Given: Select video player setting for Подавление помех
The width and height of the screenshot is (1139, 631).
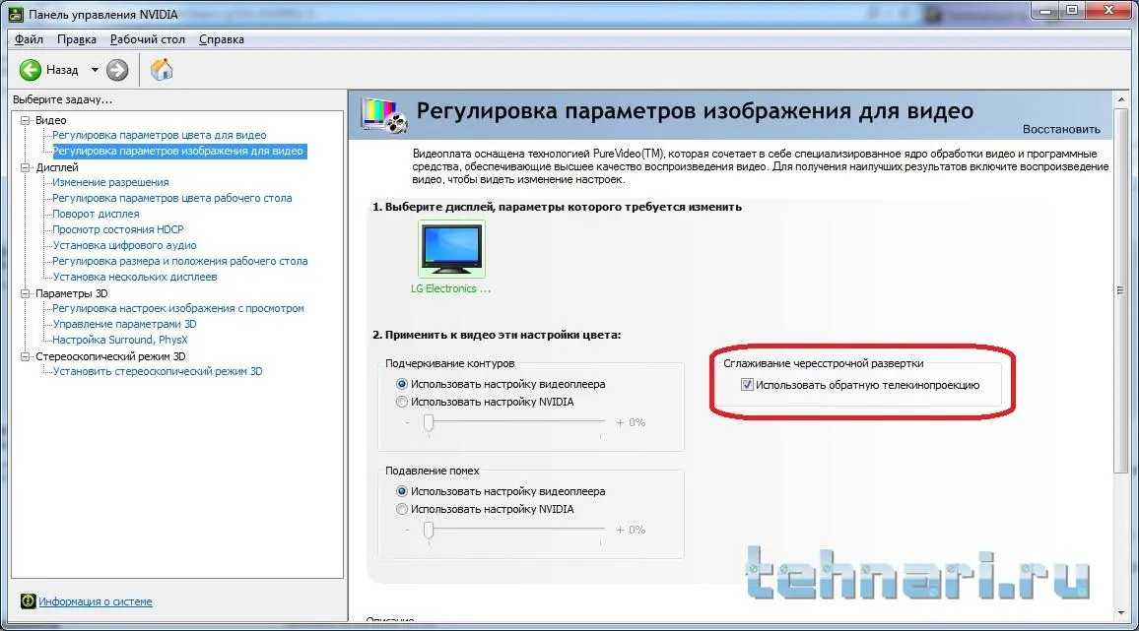Looking at the screenshot, I should pos(402,491).
